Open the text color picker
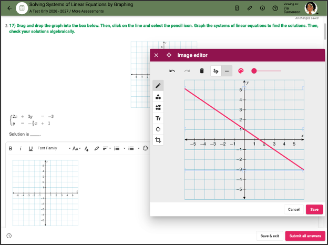 (x=86, y=149)
